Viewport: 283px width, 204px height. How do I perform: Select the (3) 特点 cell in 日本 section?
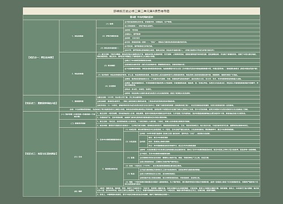(x=131, y=174)
